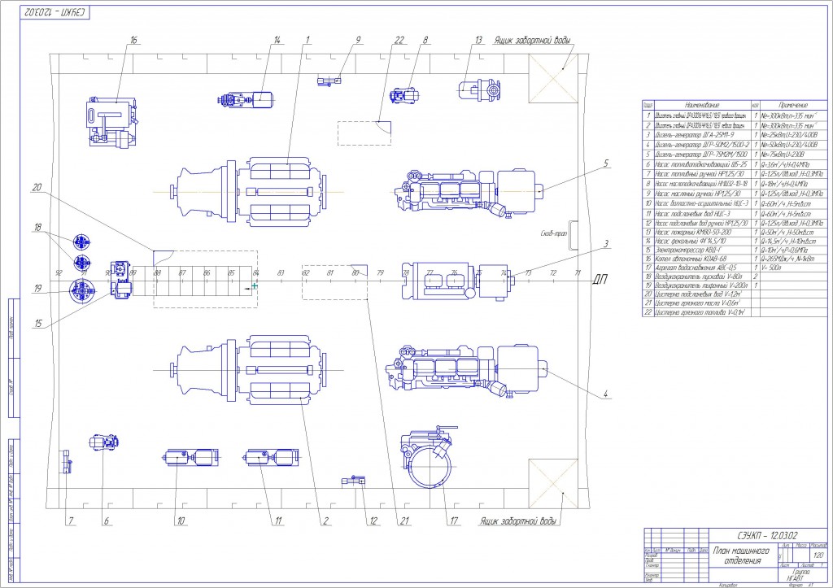The image size is (833, 588).
Task: Click the "Примечание" table header
Action: [x=793, y=105]
